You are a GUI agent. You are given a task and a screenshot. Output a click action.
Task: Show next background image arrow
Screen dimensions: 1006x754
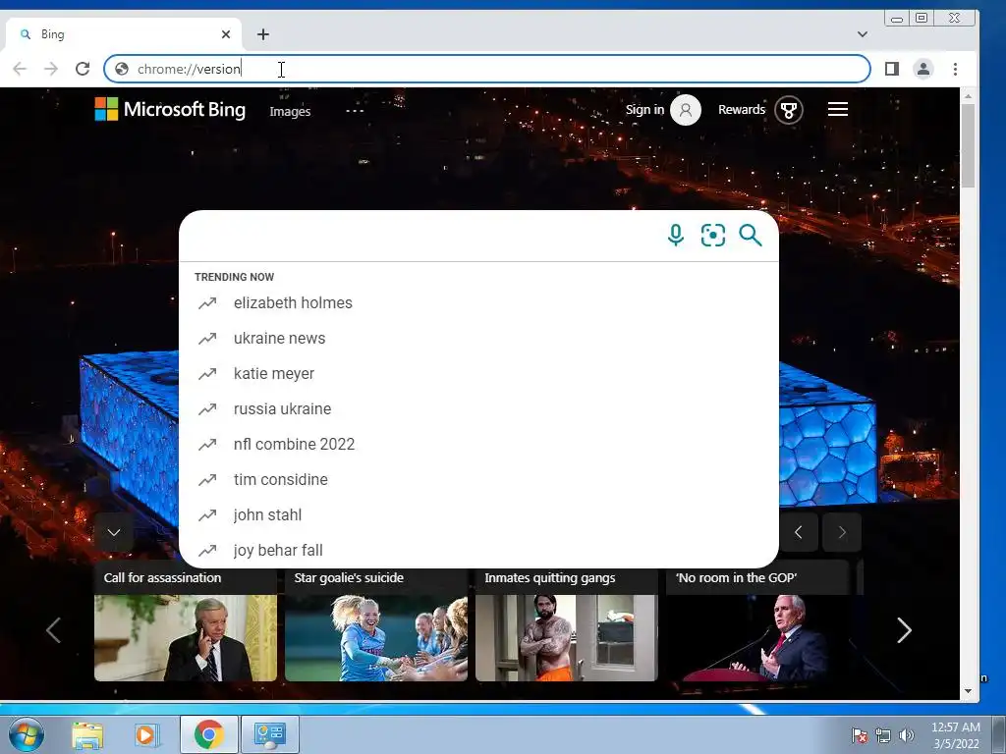tap(842, 532)
